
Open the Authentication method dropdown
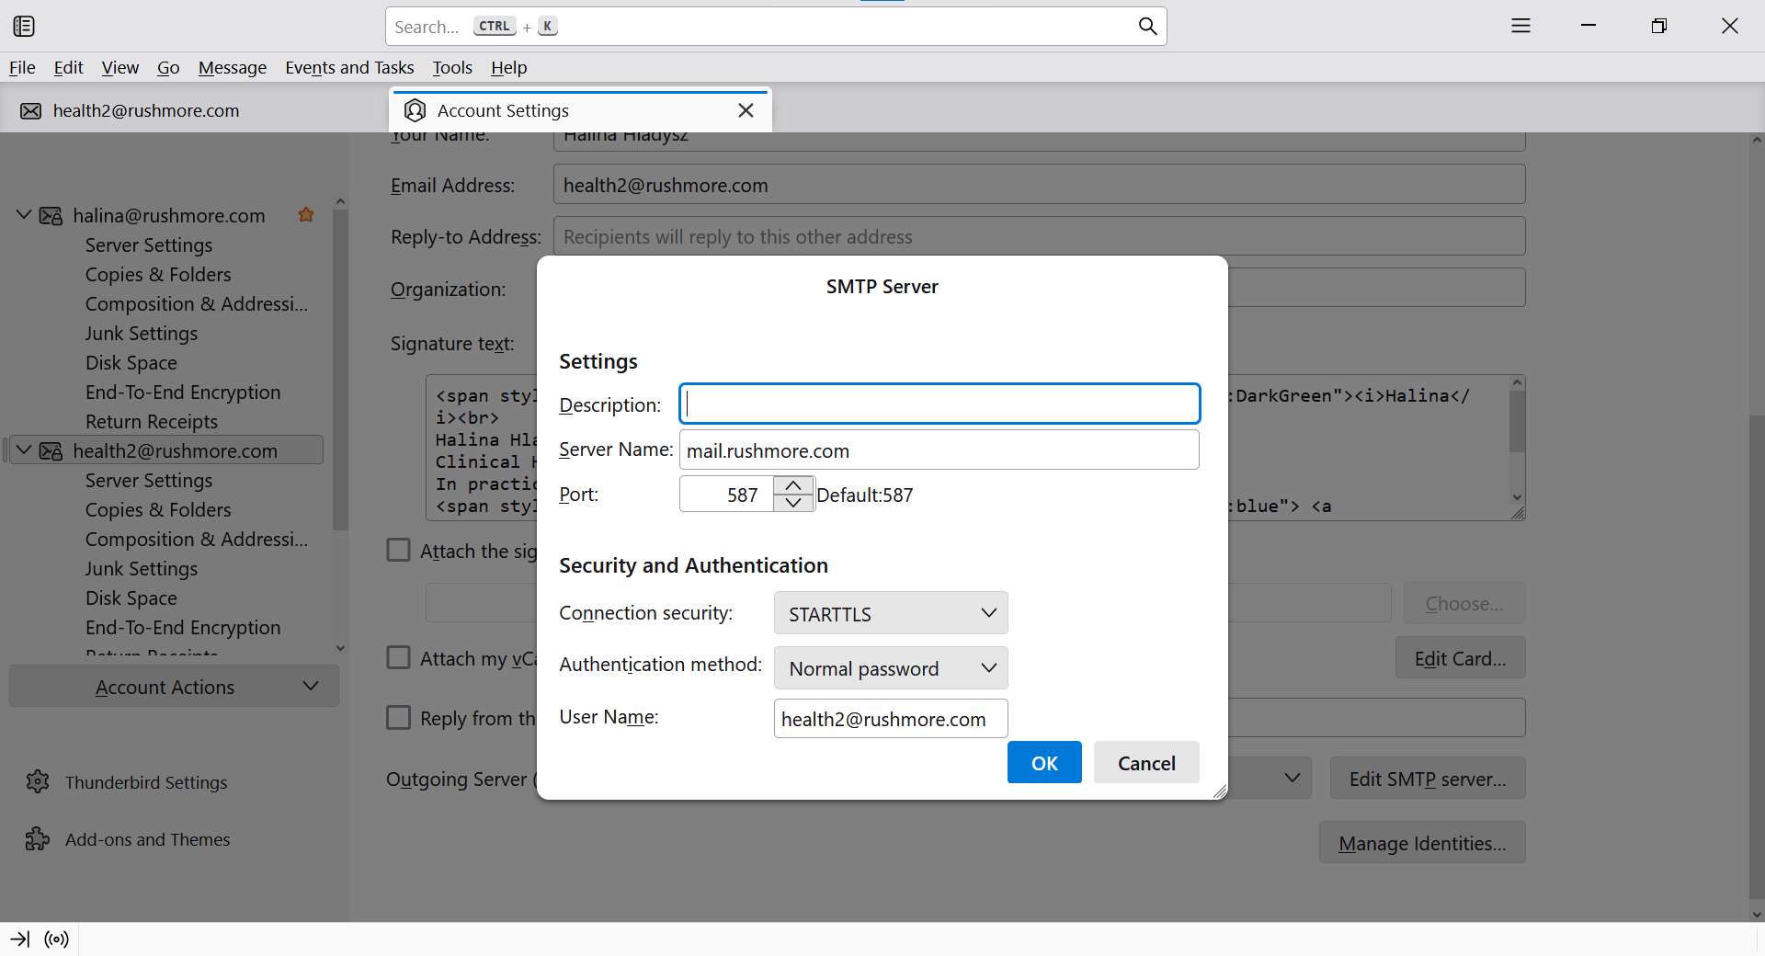(890, 668)
